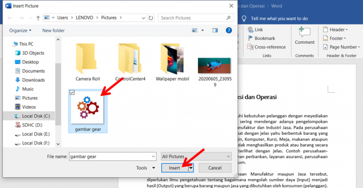Open Page Number dropdown in Word
This screenshot has height=188, width=363.
click(x=342, y=47)
